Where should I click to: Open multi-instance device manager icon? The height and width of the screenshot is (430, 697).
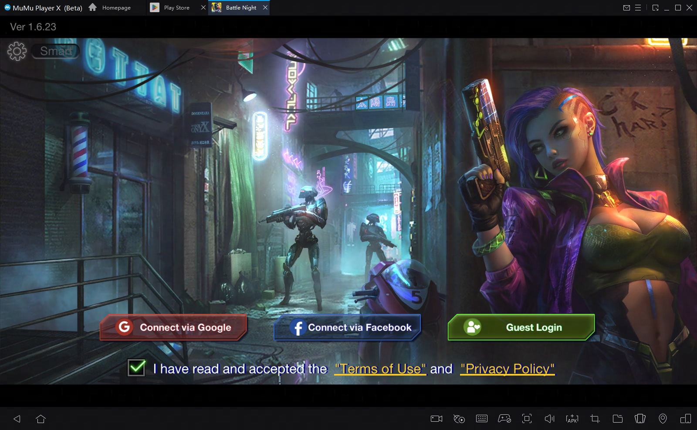686,419
